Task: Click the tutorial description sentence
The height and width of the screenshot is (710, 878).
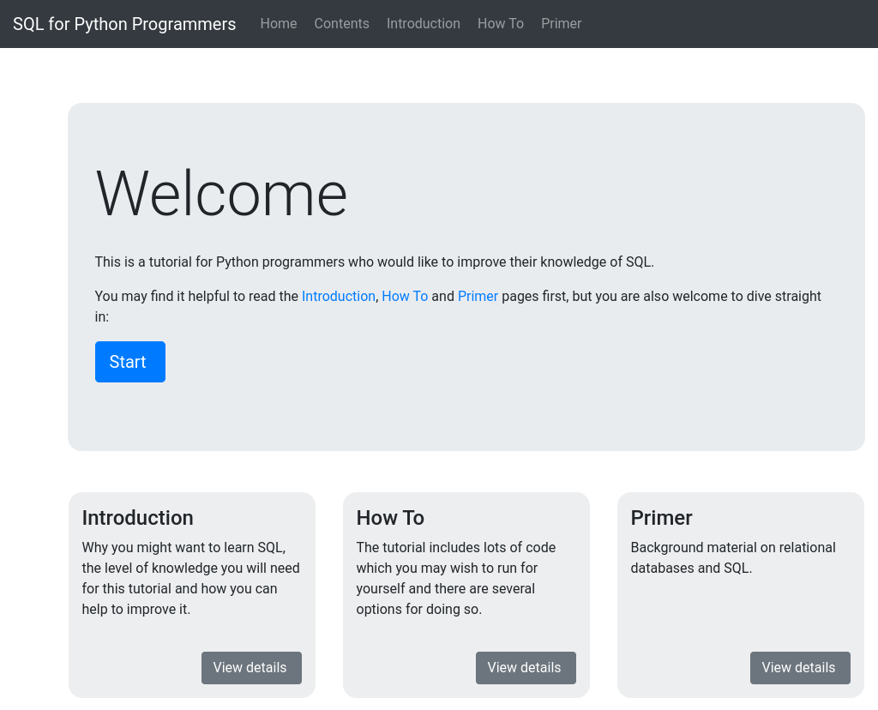Action: tap(374, 262)
